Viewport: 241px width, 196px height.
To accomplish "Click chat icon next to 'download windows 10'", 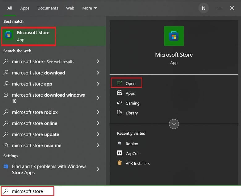I will pos(6,95).
